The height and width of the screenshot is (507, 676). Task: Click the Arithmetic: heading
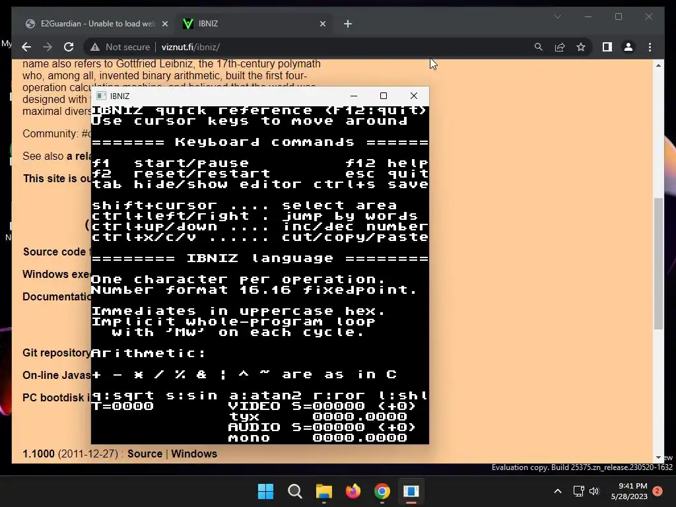pos(149,353)
